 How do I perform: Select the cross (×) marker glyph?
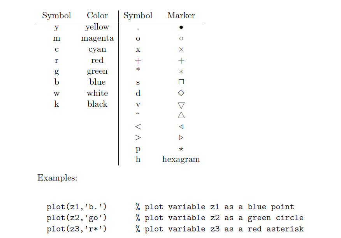click(x=181, y=50)
